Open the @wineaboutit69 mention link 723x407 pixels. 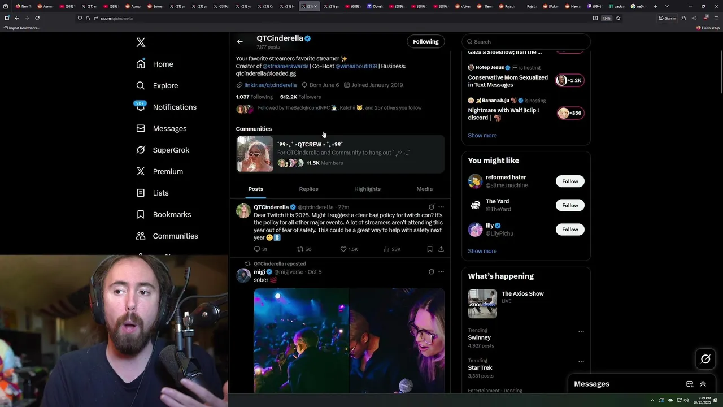[x=356, y=66]
